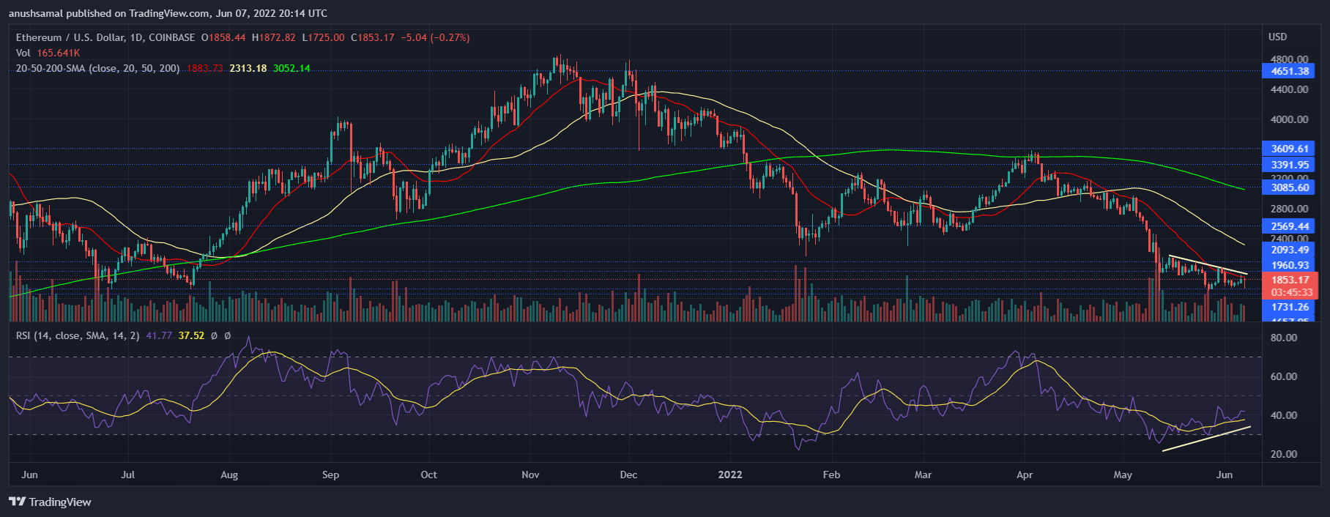1330x517 pixels.
Task: Click the Nov label on time axis
Action: [530, 475]
